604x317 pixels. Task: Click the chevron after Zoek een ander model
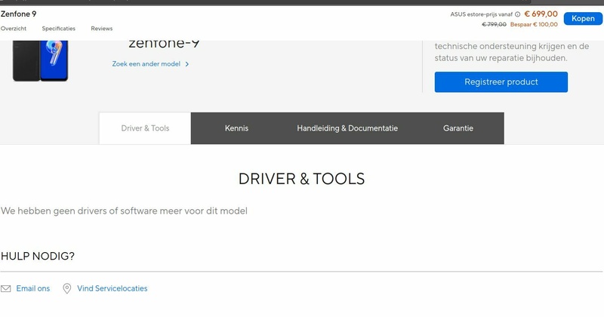(x=186, y=64)
